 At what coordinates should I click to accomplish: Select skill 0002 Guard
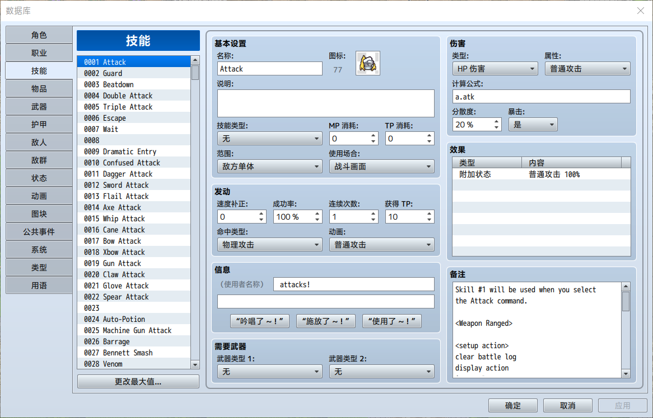click(134, 74)
